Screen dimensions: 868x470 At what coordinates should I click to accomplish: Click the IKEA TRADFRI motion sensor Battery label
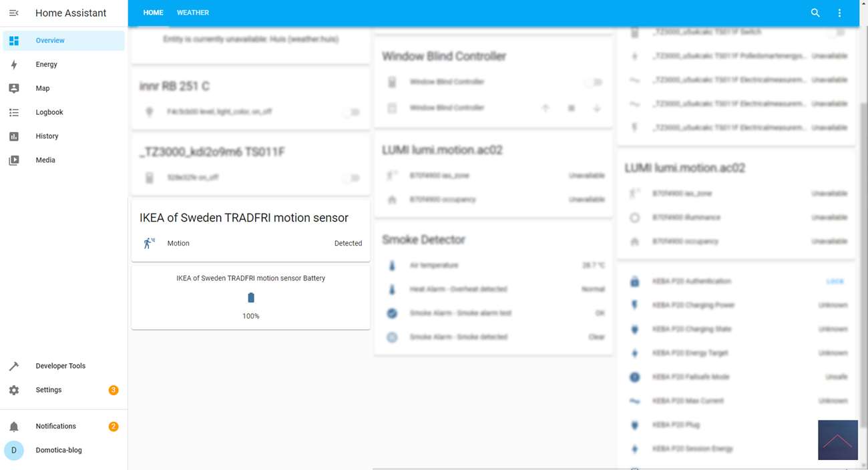coord(251,278)
